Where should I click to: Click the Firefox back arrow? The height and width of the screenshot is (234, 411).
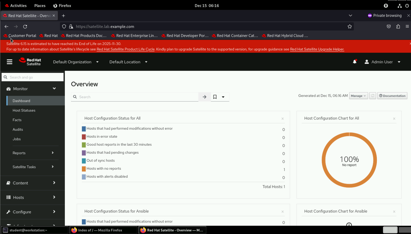(6, 26)
